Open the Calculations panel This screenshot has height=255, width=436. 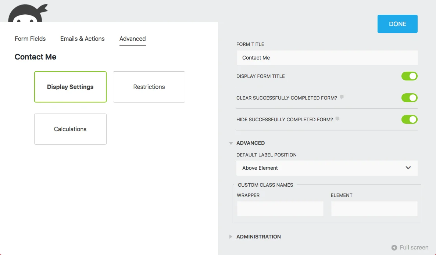coord(70,129)
